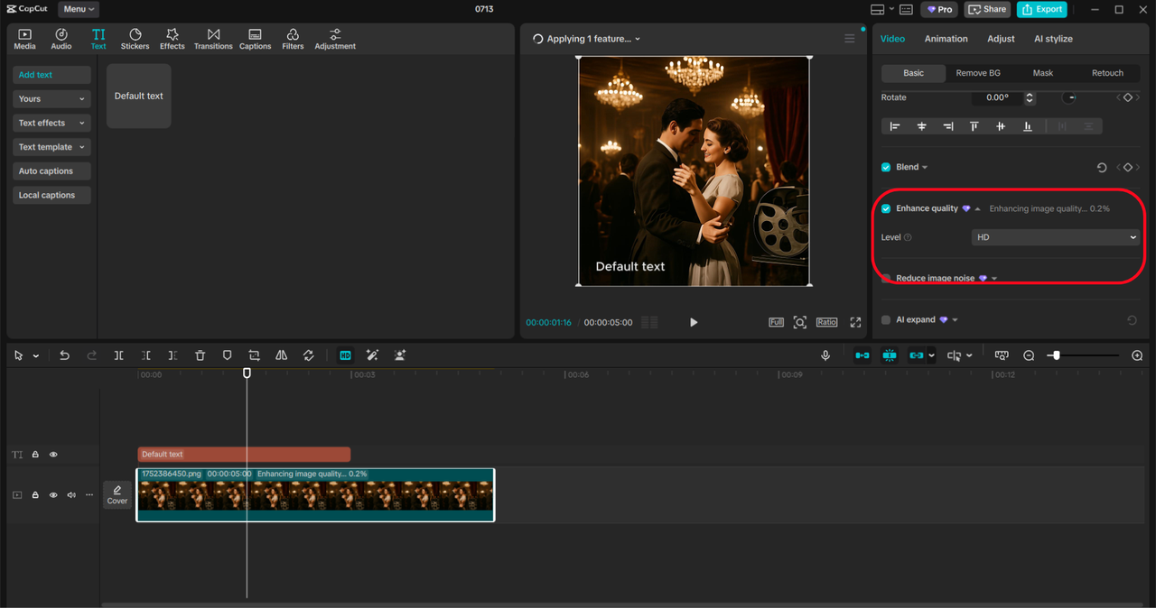
Task: Delete selected clip with trash icon
Action: click(x=200, y=355)
